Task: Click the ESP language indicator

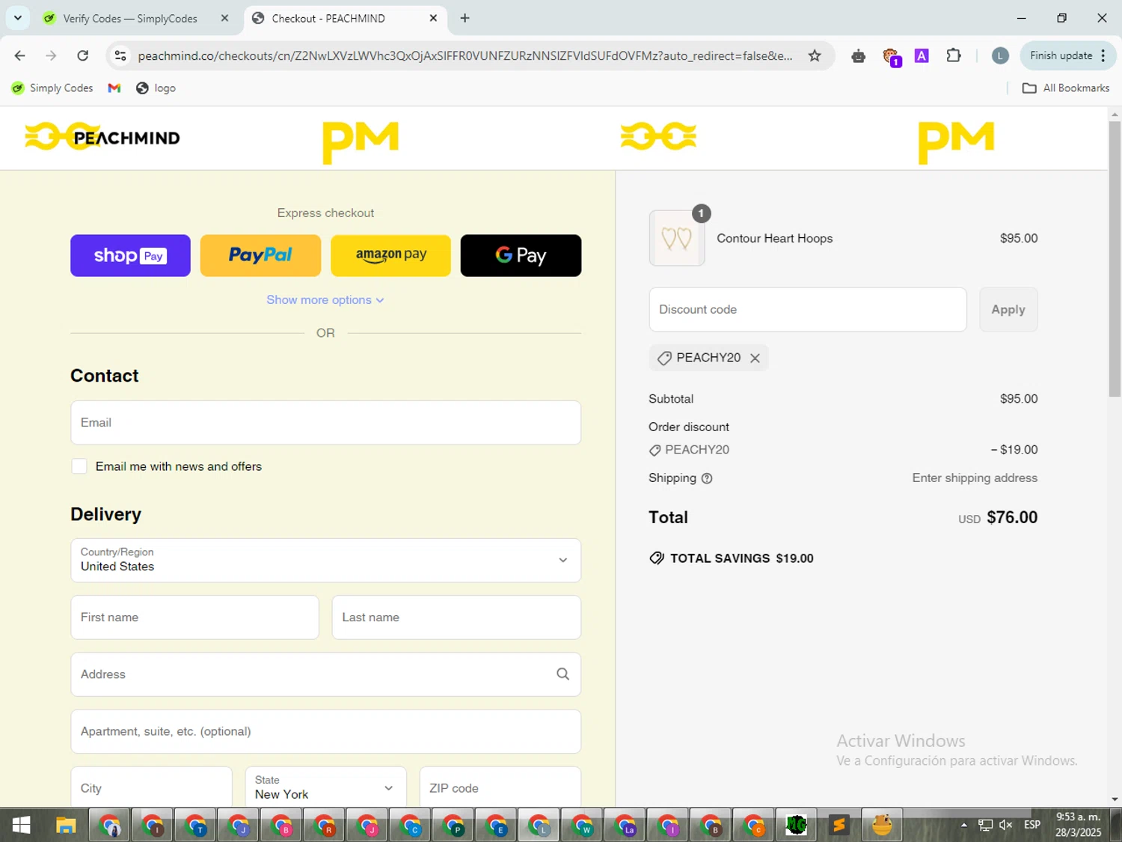Action: (x=1032, y=825)
